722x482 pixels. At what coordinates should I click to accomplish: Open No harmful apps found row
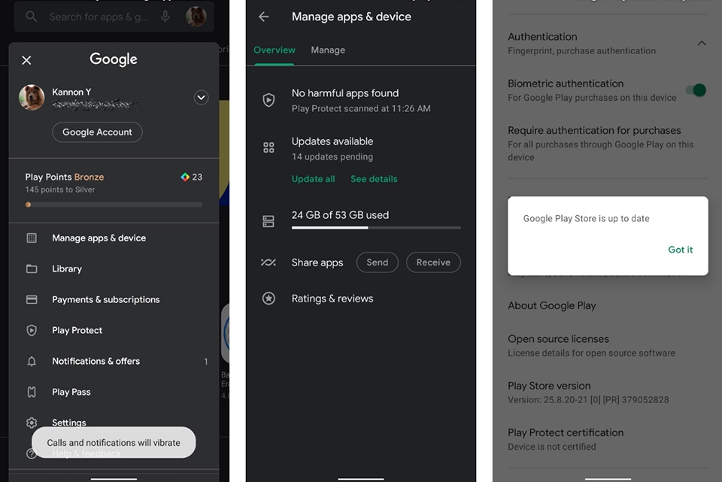click(x=361, y=100)
